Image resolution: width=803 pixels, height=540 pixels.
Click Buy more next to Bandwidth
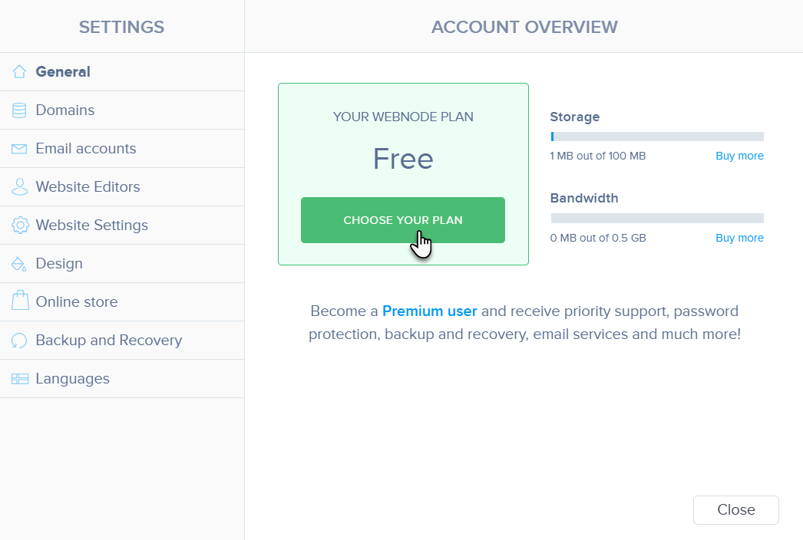(739, 238)
